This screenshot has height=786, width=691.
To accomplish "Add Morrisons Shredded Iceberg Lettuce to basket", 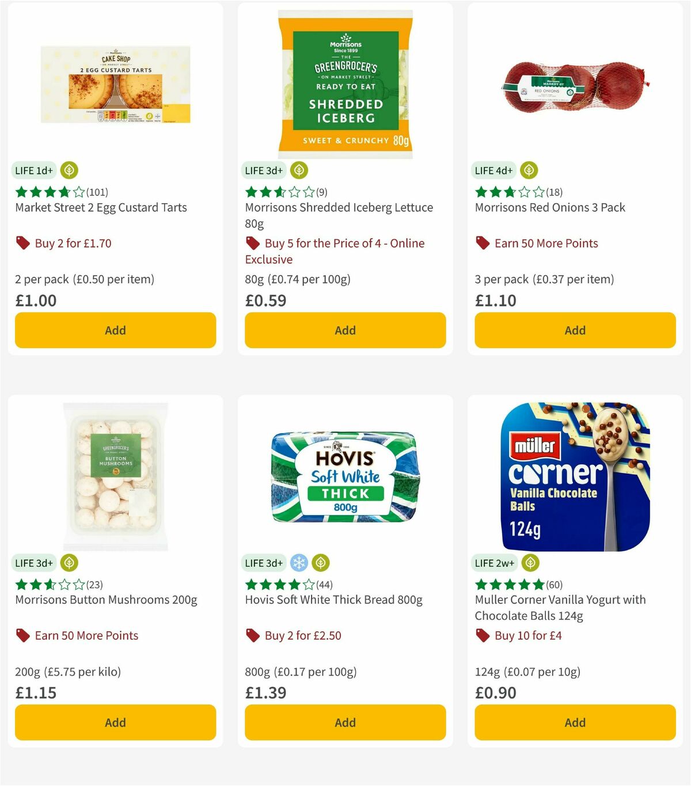I will (x=345, y=330).
